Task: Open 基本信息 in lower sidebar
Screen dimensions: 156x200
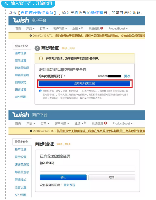Action: 21,149
